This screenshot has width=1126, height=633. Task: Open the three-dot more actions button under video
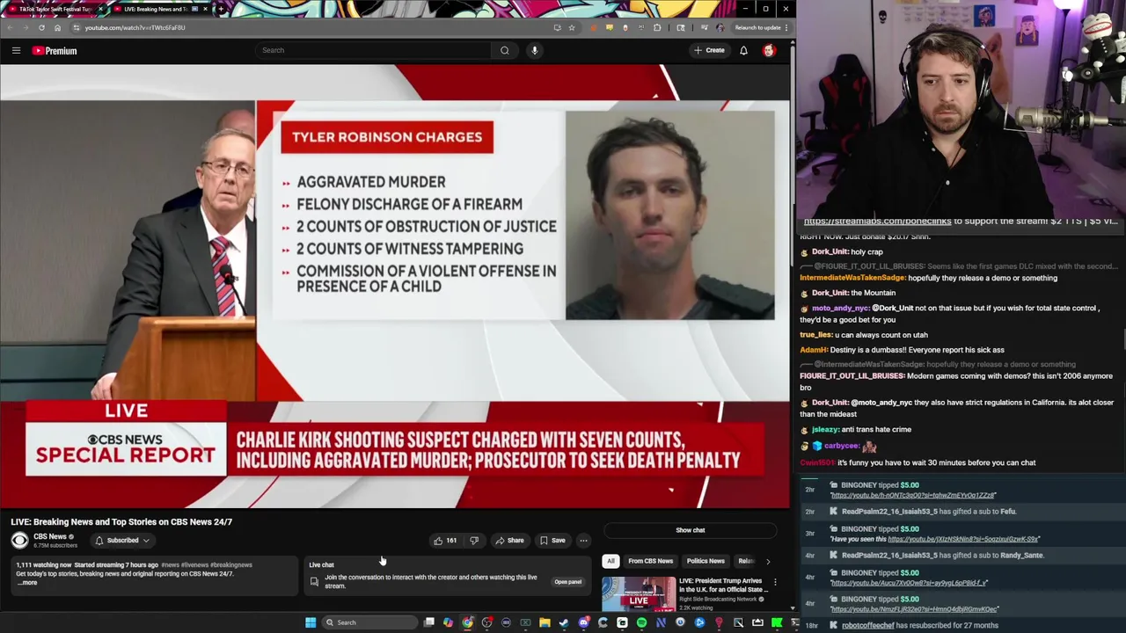tap(583, 541)
